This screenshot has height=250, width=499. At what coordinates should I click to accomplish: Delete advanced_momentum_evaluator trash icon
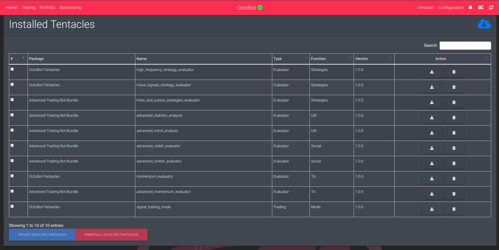(454, 194)
